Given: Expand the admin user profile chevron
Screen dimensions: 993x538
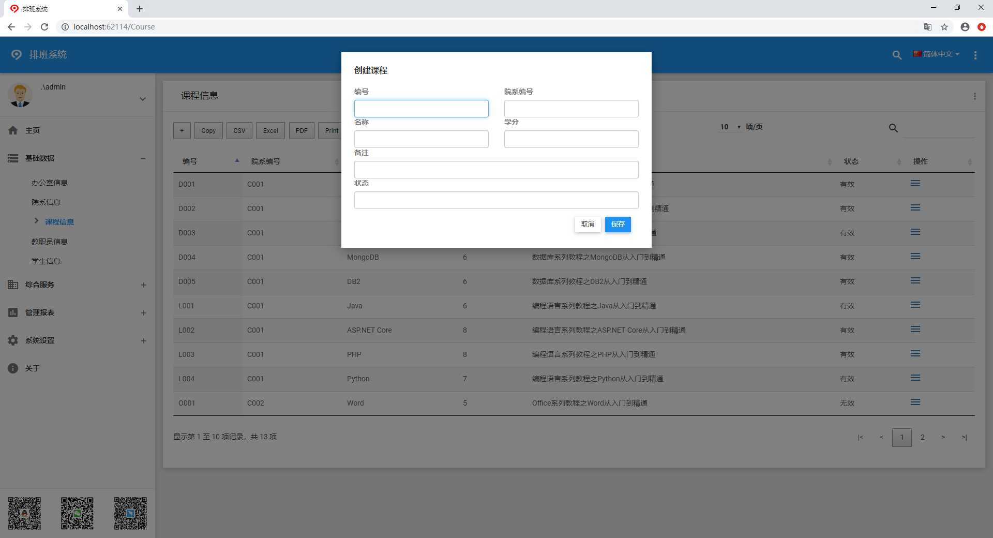Looking at the screenshot, I should (142, 99).
